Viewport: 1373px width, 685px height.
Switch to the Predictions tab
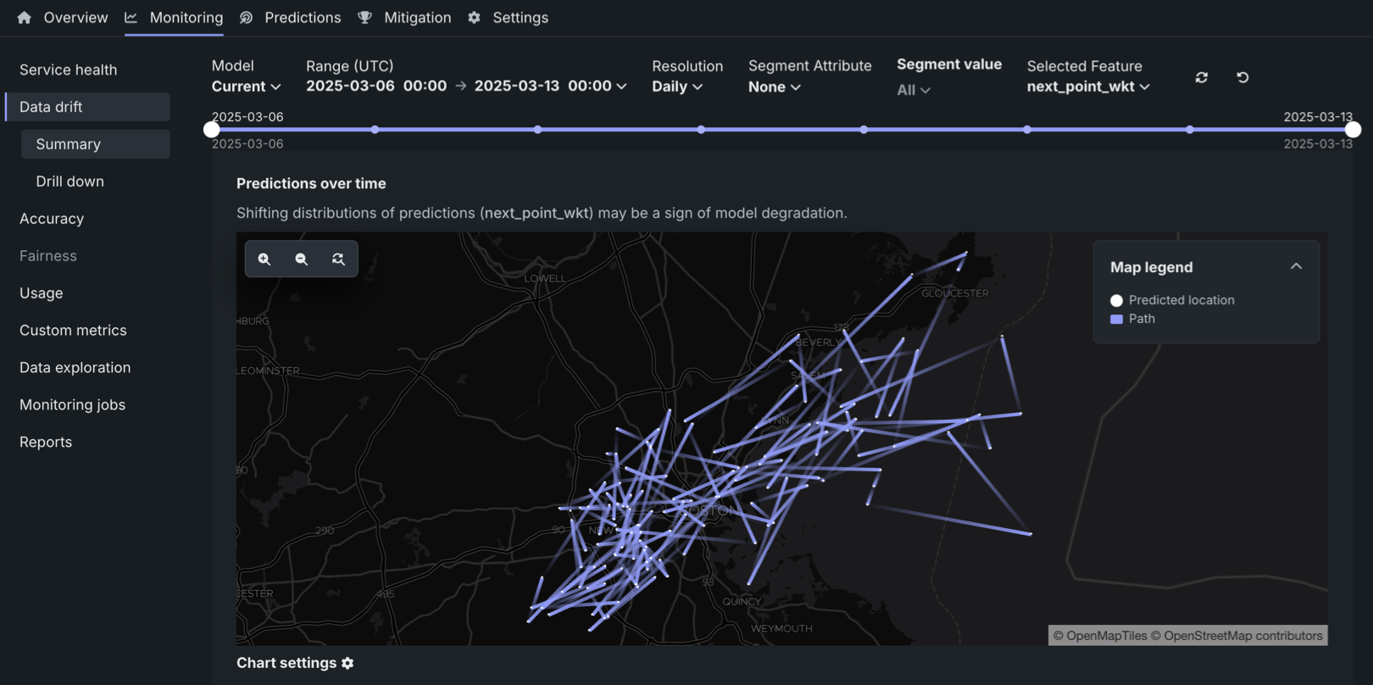(302, 18)
